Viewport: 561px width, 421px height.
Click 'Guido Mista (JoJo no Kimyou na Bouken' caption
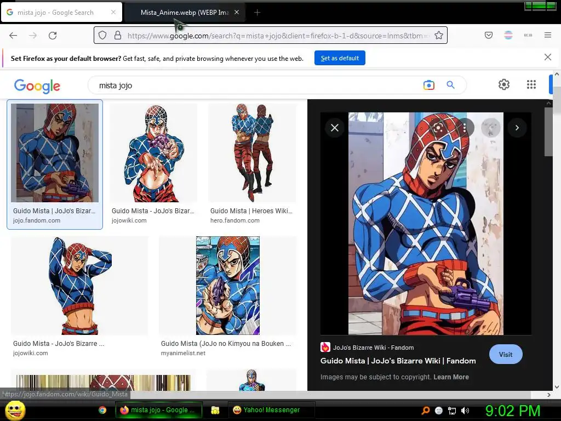226,343
